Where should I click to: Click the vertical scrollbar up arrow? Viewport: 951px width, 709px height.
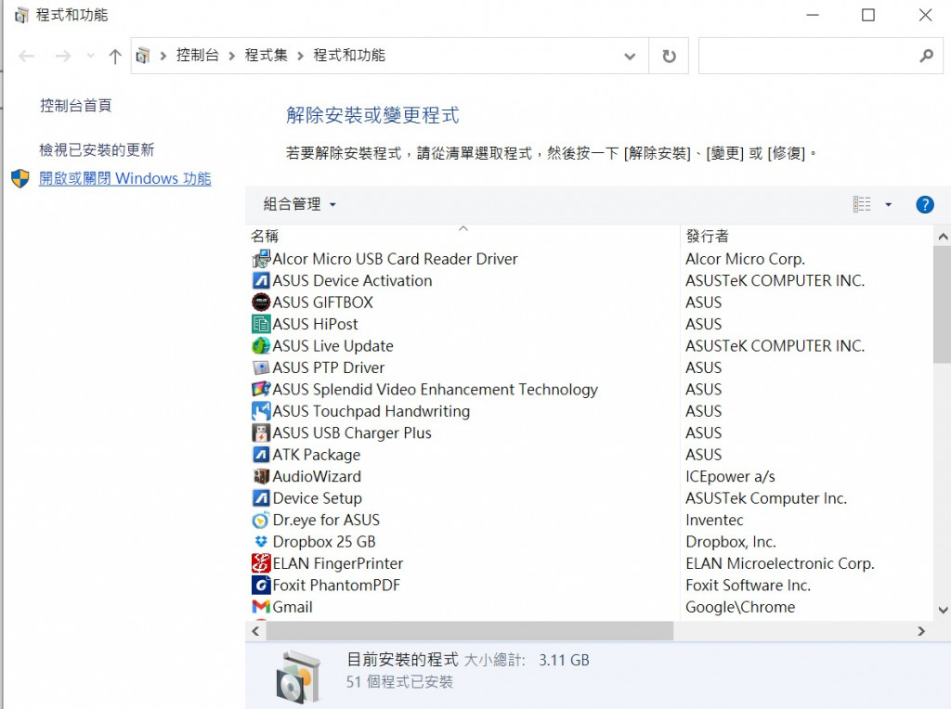point(943,237)
